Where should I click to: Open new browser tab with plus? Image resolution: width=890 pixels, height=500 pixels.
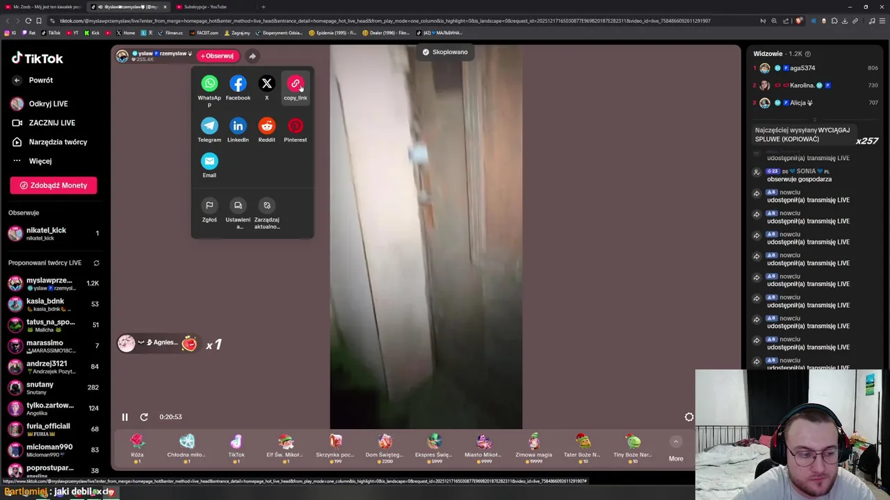[263, 7]
